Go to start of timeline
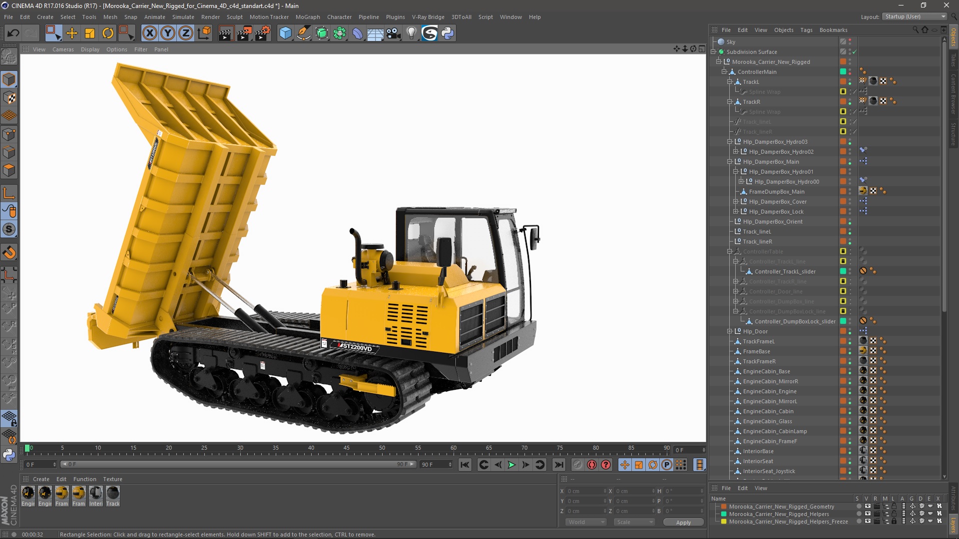The height and width of the screenshot is (539, 959). pos(465,465)
